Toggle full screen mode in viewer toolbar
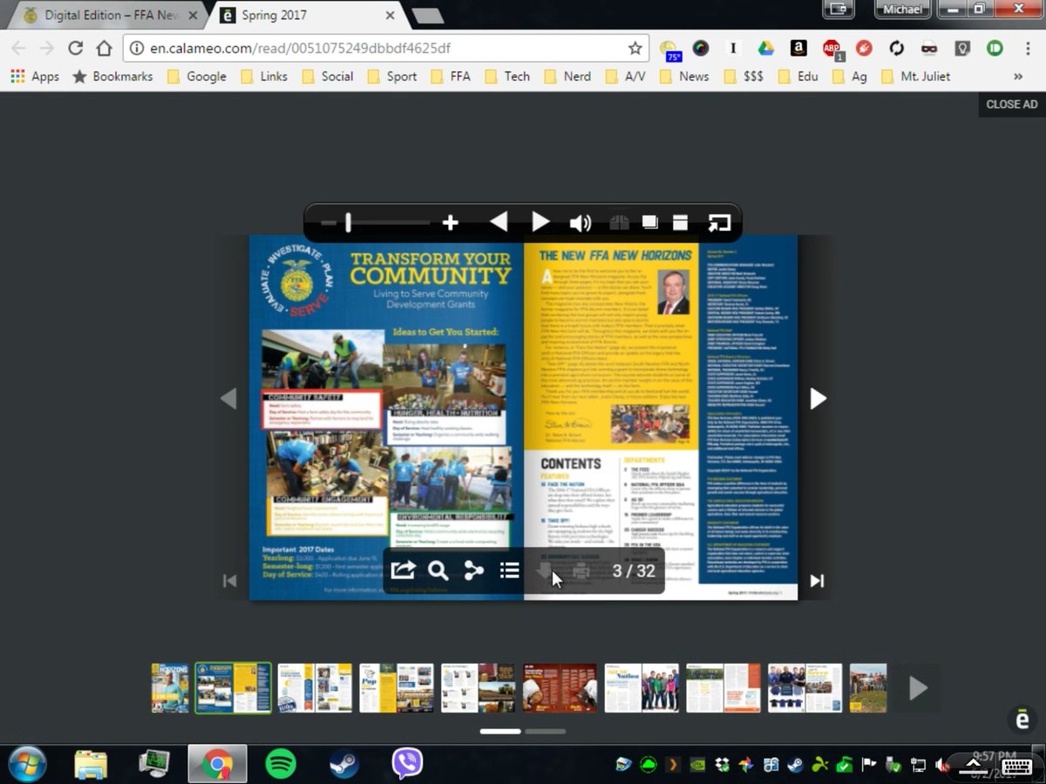This screenshot has height=784, width=1046. [x=718, y=223]
